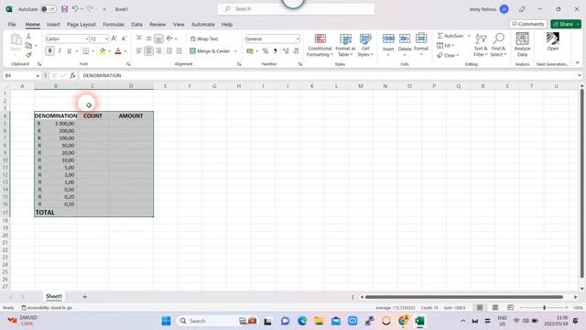Adjust the zoom slider in status bar
This screenshot has height=330, width=586.
(544, 308)
